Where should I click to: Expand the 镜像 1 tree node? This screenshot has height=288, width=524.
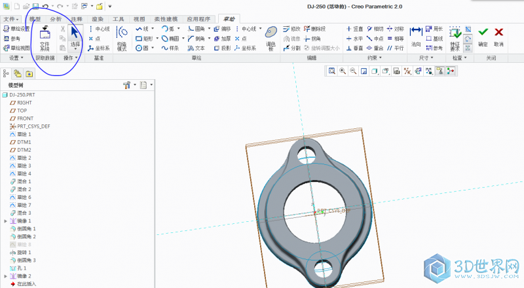click(x=5, y=221)
